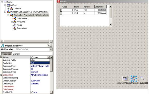Click the property list scroll up arrow
This screenshot has height=94, width=149.
51,57
